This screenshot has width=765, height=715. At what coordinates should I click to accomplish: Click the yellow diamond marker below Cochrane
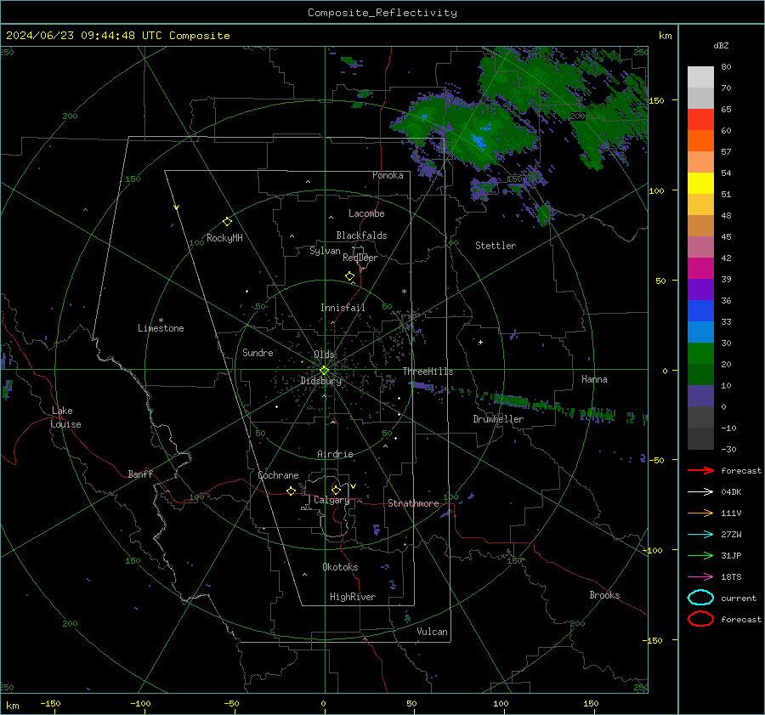coord(291,491)
